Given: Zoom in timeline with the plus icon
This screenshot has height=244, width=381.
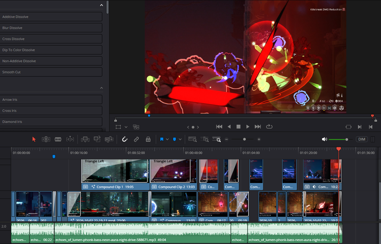Looking at the screenshot, I should tap(259, 139).
